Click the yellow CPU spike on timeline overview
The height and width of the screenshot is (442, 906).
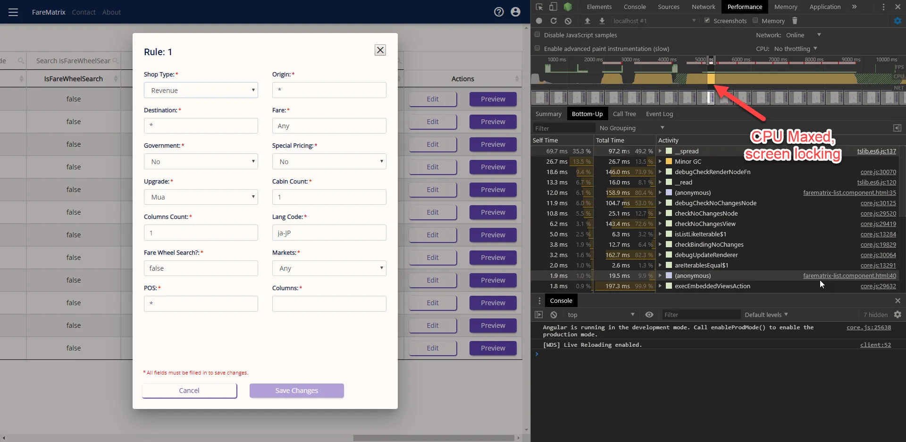pyautogui.click(x=711, y=78)
